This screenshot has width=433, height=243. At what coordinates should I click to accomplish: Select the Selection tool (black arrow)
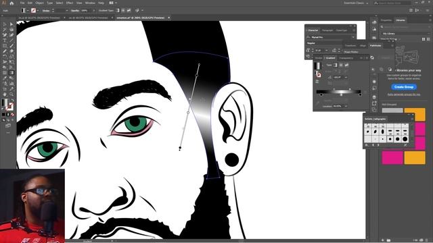5,24
